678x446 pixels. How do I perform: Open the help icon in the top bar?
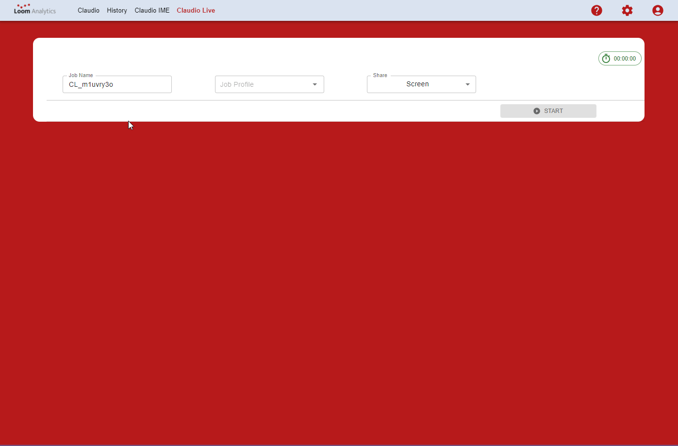[596, 10]
